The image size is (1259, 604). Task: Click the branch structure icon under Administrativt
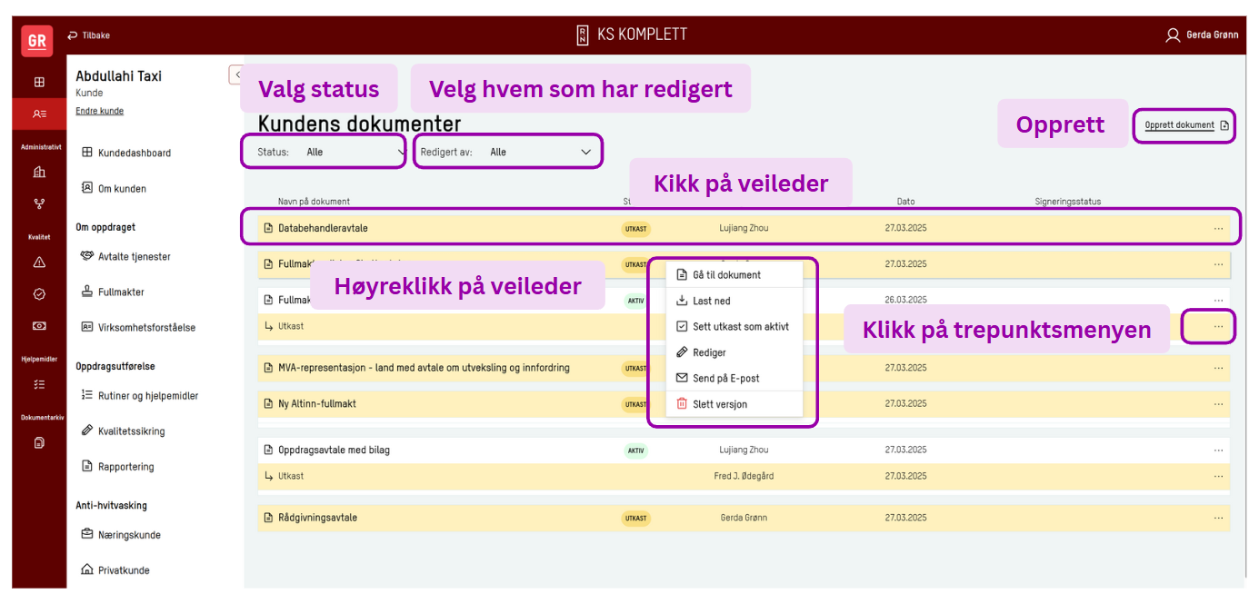tap(39, 203)
